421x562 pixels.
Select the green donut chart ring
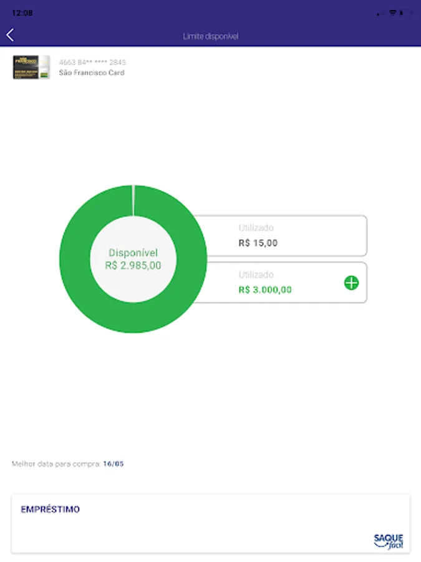(x=75, y=259)
